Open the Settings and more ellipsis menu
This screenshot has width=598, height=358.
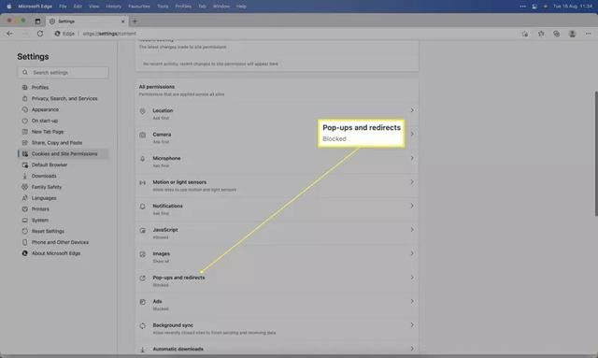(588, 34)
